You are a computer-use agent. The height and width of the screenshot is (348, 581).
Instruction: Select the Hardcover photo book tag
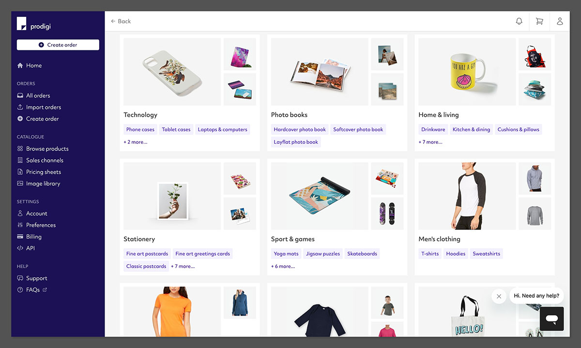tap(300, 129)
